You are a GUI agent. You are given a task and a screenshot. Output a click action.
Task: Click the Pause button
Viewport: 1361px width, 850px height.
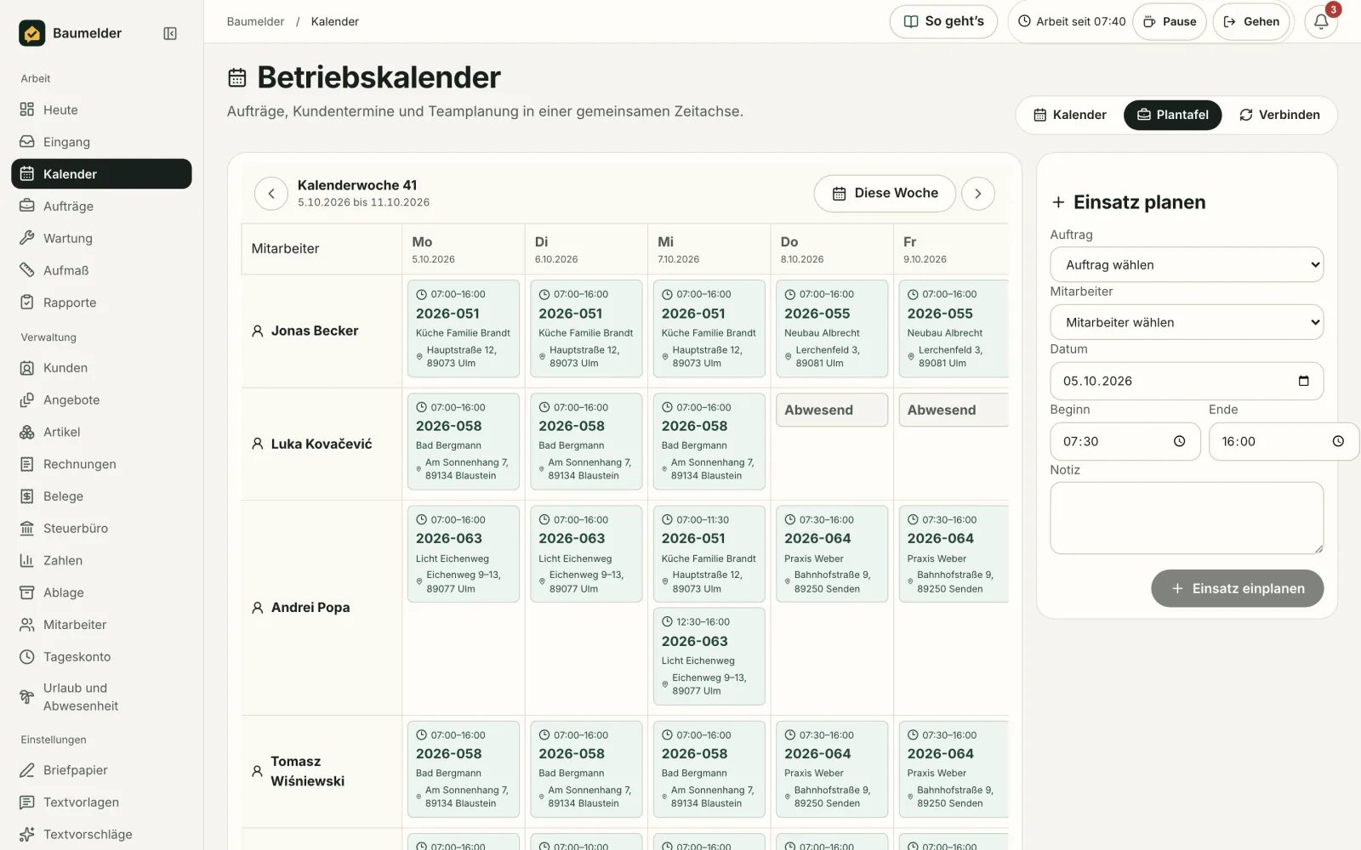click(x=1170, y=21)
